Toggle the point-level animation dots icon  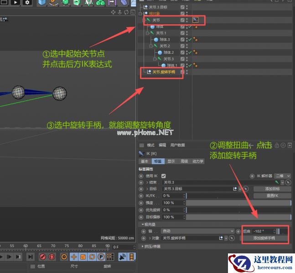click(110, 257)
